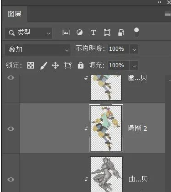The height and width of the screenshot is (192, 171).
Task: Lock position move-arrows icon
Action: (x=55, y=65)
